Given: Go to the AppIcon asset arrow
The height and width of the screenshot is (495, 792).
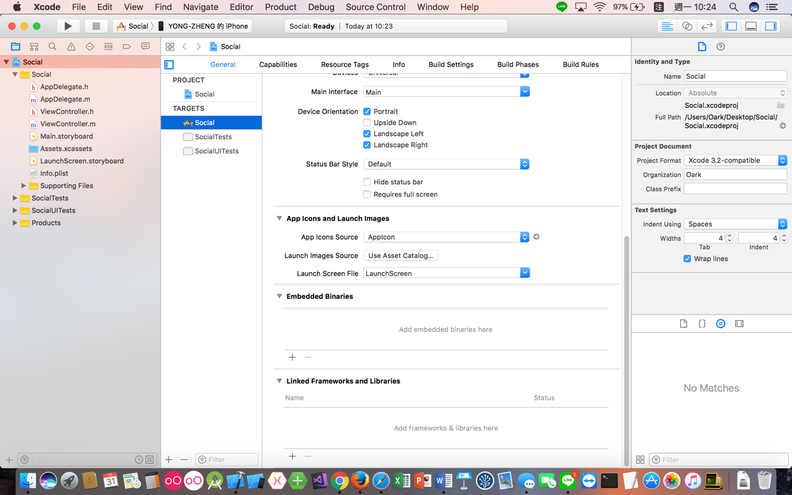Looking at the screenshot, I should 537,237.
